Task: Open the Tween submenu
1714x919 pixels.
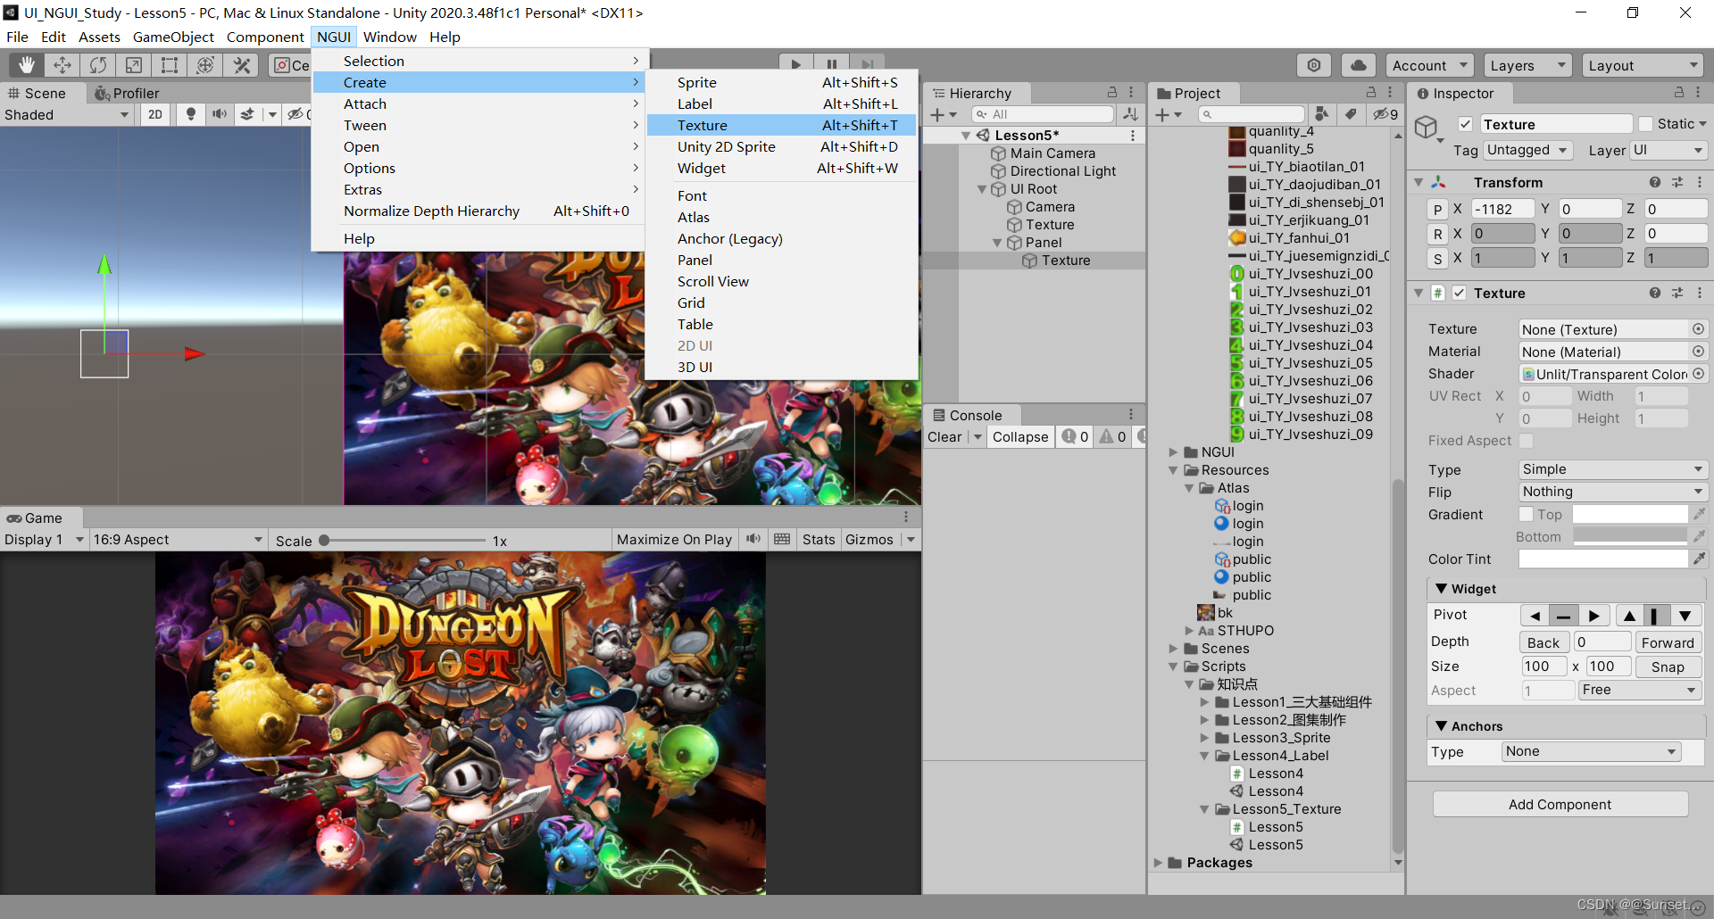Action: coord(478,125)
